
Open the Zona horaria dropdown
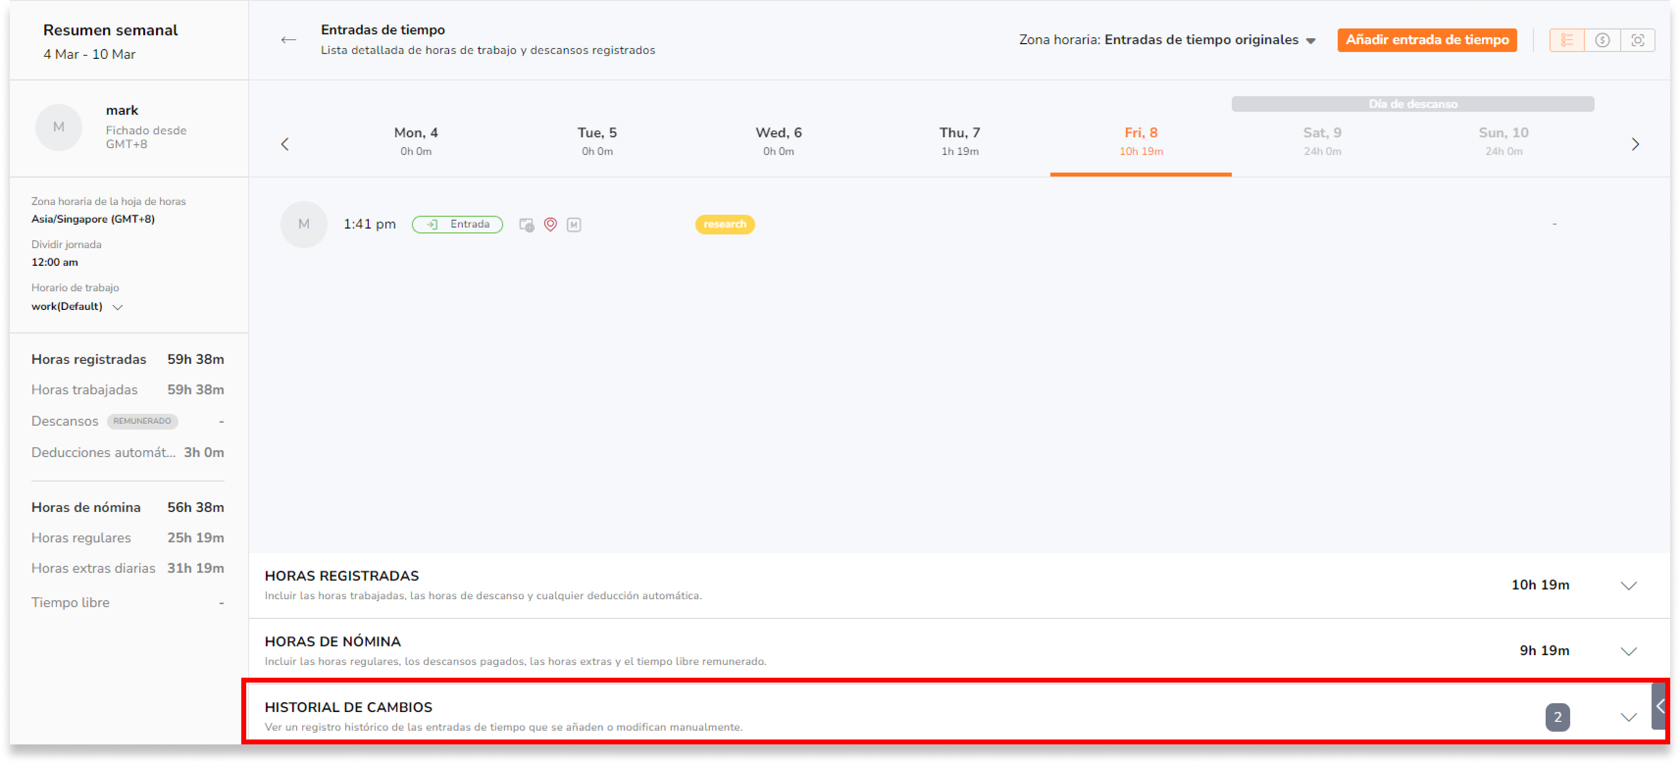coord(1168,40)
